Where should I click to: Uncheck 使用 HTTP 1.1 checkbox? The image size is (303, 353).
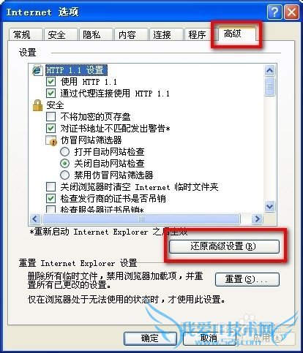coord(50,81)
